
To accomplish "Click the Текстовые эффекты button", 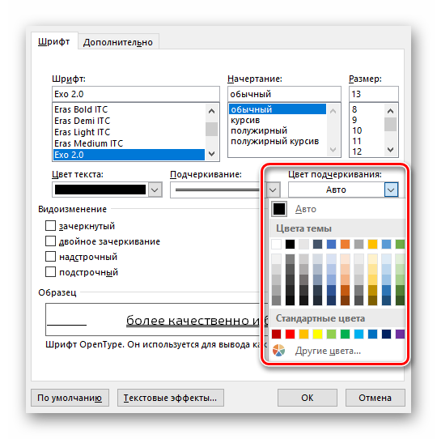I will [171, 398].
